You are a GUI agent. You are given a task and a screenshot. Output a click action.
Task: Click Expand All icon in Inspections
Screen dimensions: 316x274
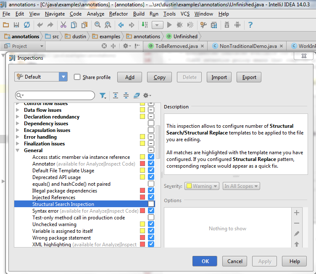coord(116,95)
